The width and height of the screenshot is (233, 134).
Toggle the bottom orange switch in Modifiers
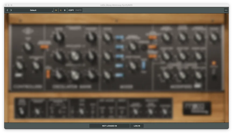pyautogui.click(x=153, y=56)
